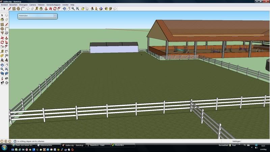Select the Paint Bucket tool in left toolbar

(x=2, y=20)
